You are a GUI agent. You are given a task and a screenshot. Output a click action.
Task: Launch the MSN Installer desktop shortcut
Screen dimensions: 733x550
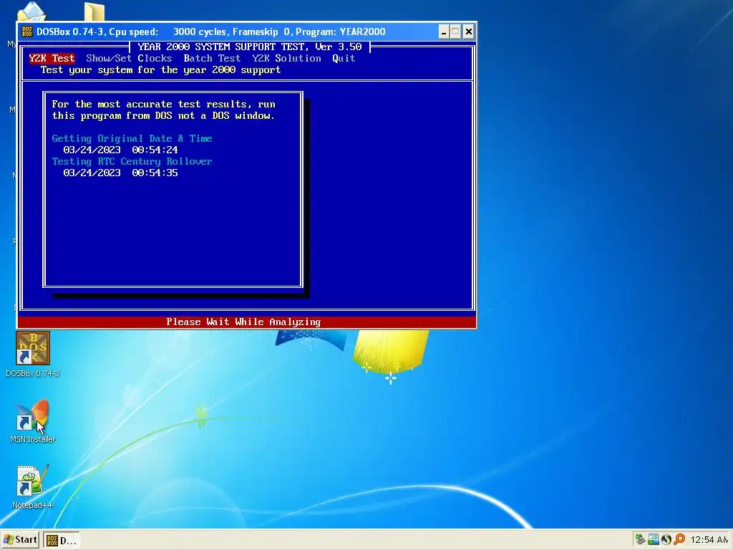[x=33, y=421]
